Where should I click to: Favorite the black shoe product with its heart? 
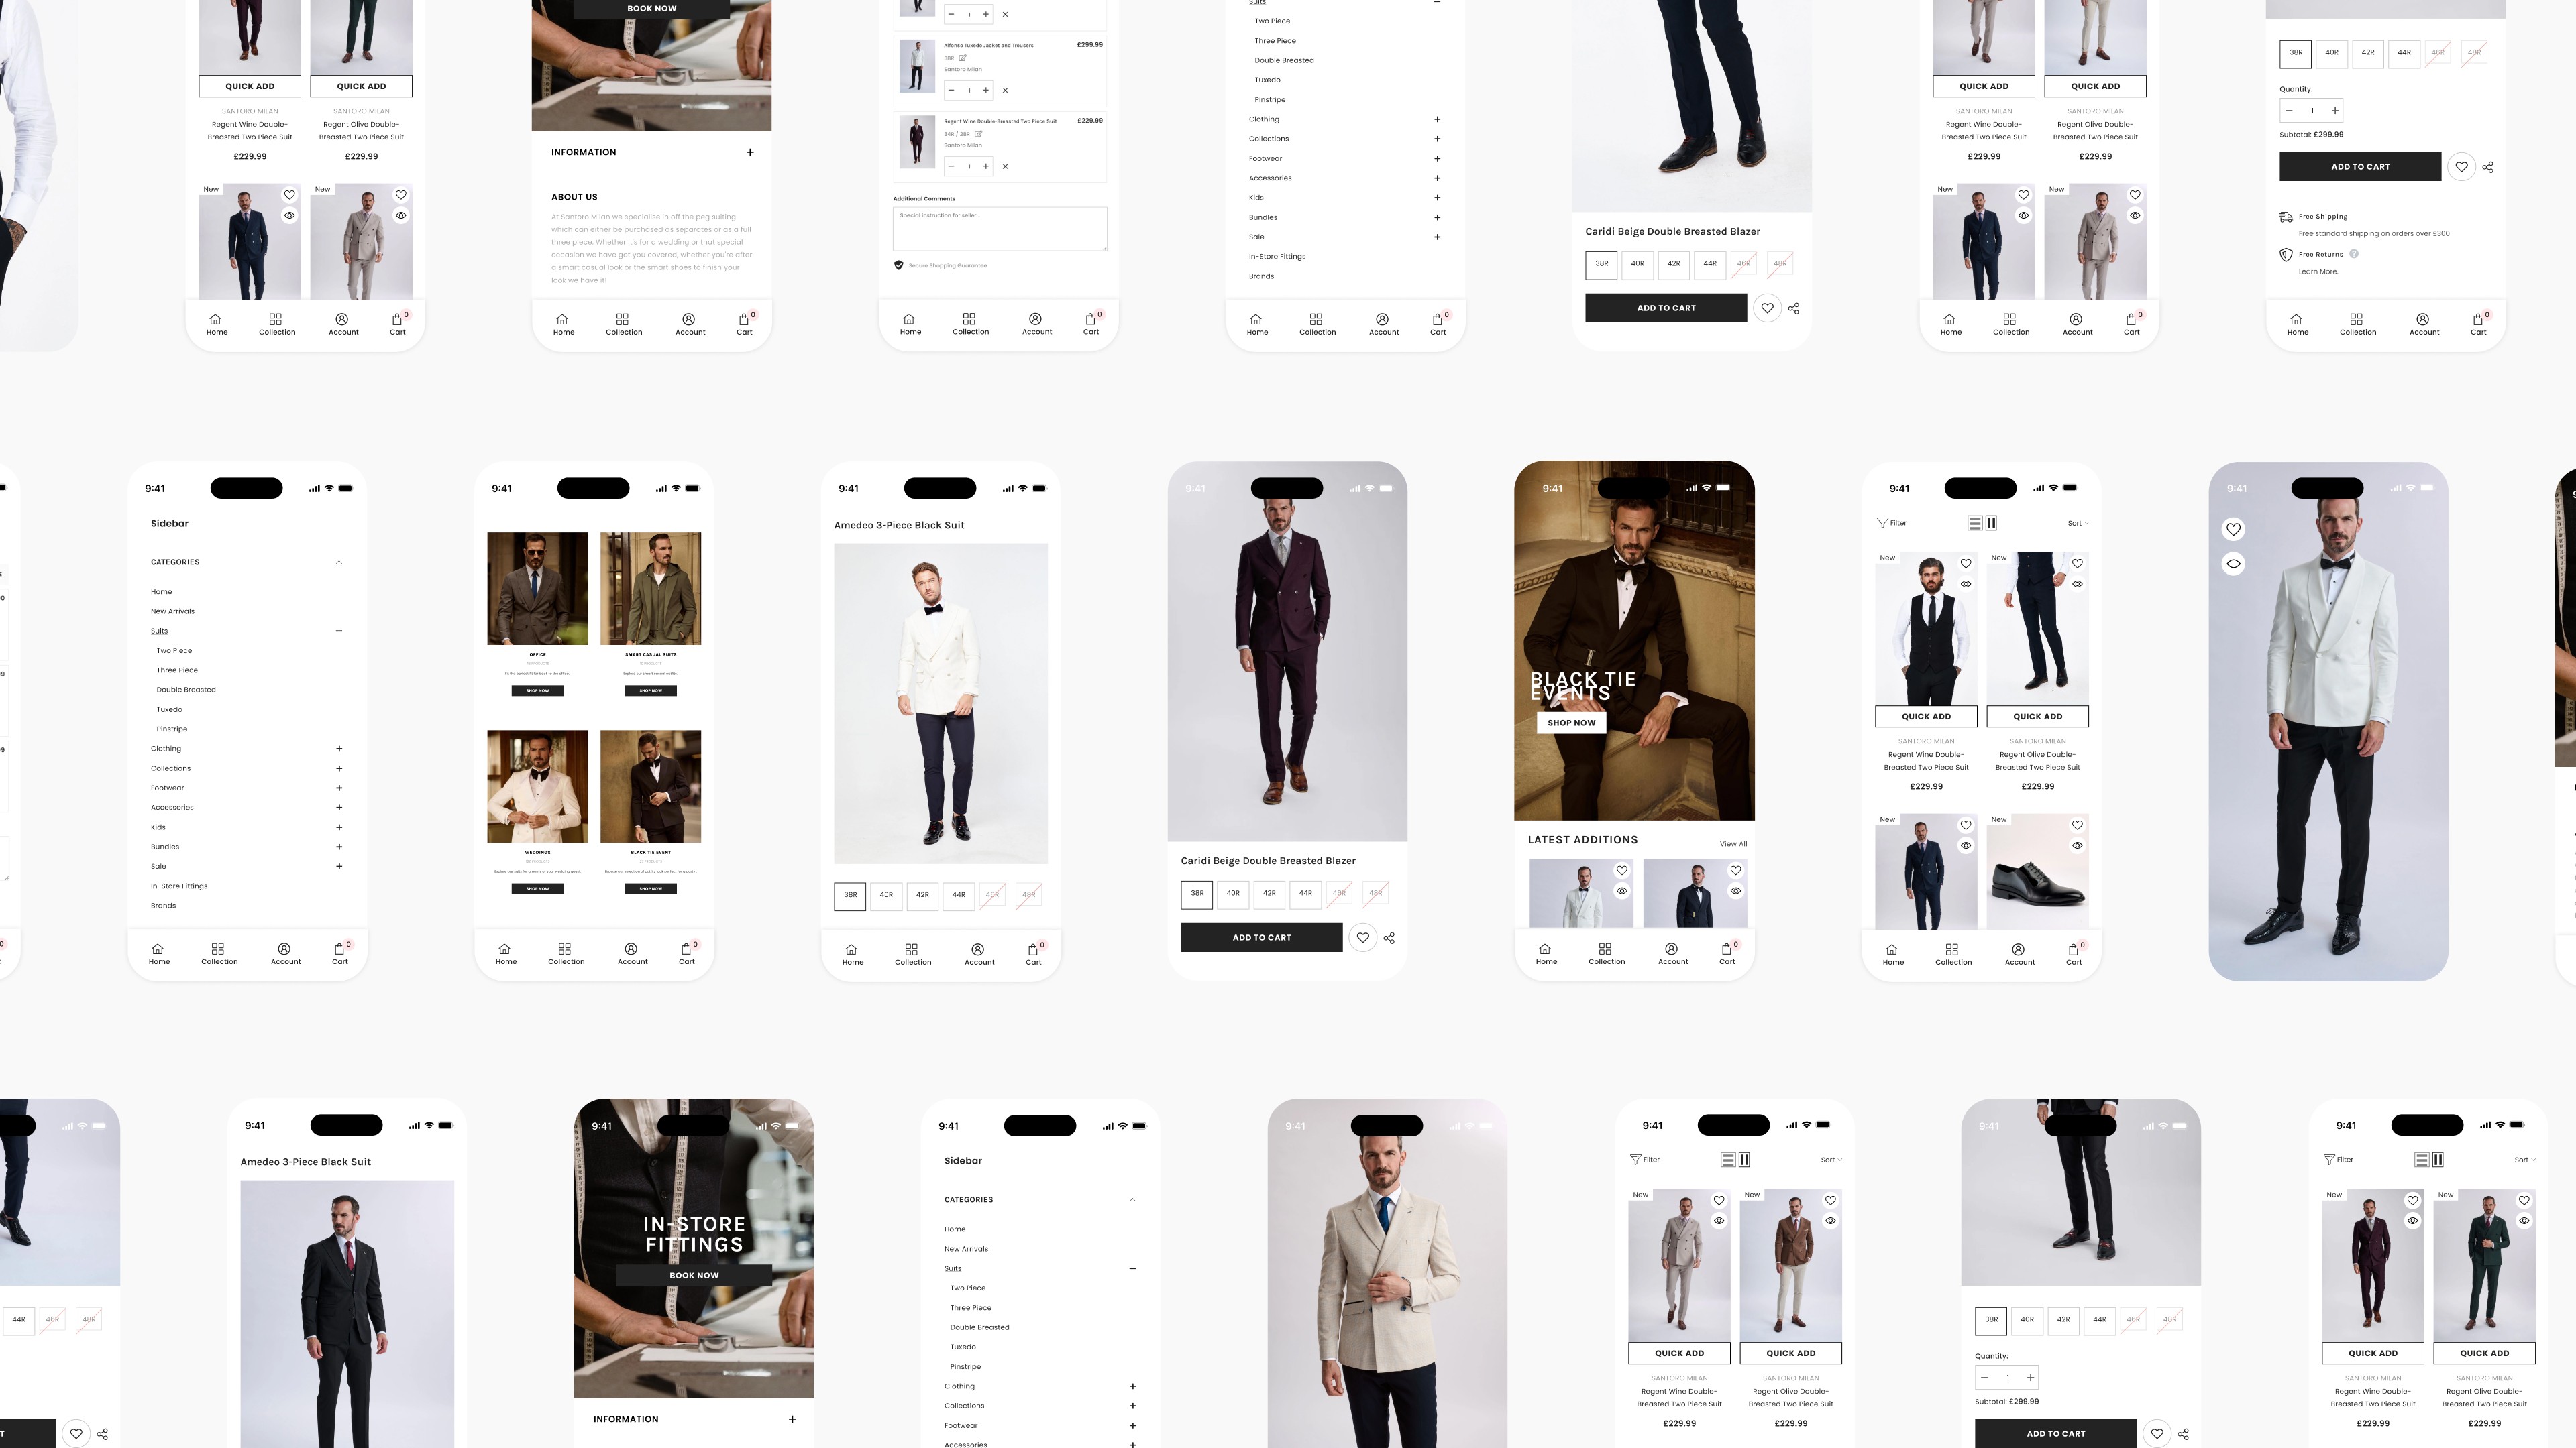point(2077,825)
